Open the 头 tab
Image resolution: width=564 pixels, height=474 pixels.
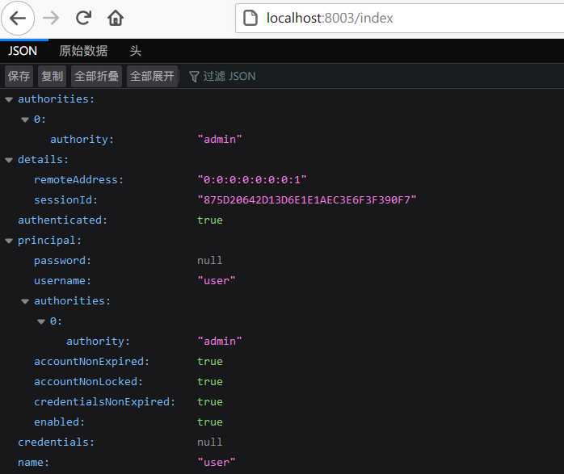tap(135, 51)
